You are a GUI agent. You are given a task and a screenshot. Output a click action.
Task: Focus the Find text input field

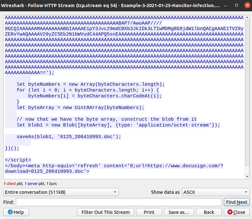119,202
